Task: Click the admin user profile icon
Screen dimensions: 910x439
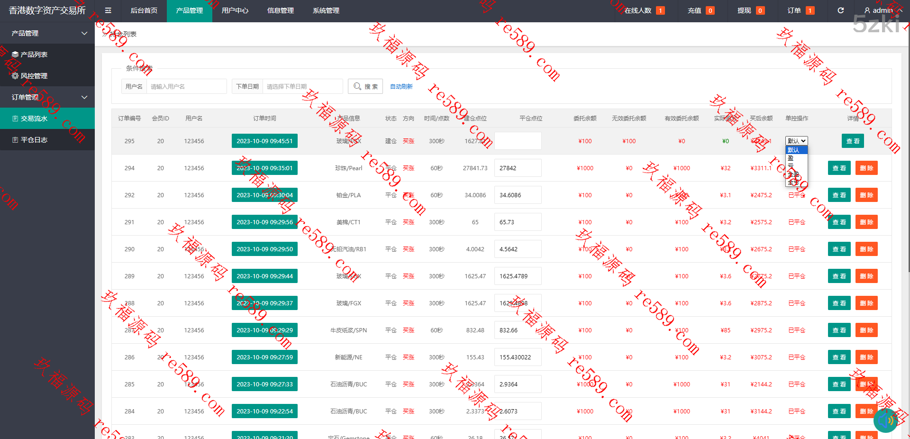Action: [x=867, y=10]
